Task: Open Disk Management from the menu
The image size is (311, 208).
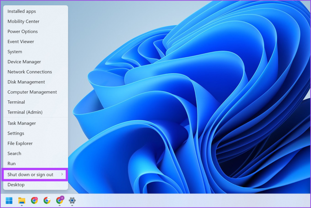Action: click(36, 82)
